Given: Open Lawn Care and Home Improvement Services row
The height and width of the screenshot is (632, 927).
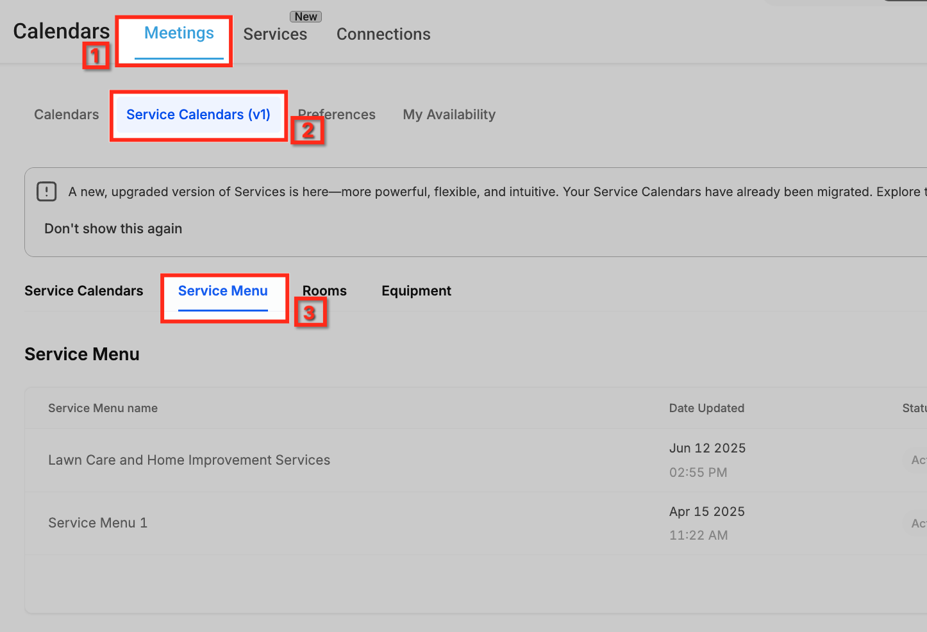Looking at the screenshot, I should (476, 460).
